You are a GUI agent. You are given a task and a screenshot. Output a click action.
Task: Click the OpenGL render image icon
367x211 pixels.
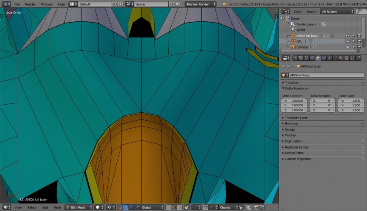(256, 208)
